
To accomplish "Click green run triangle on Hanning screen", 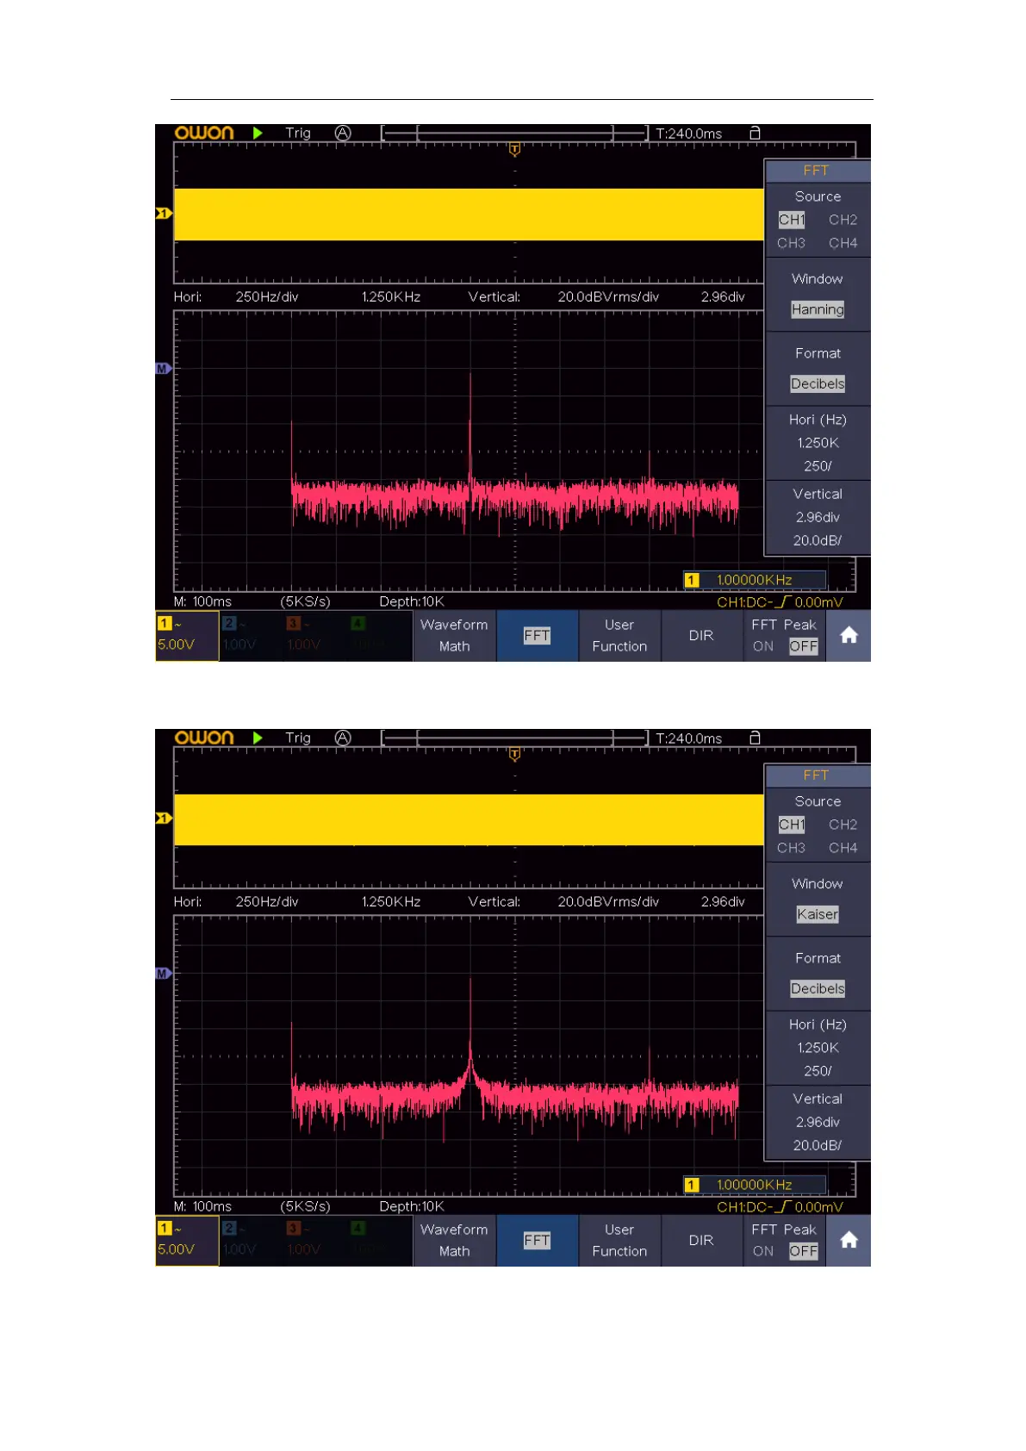I will tap(258, 133).
